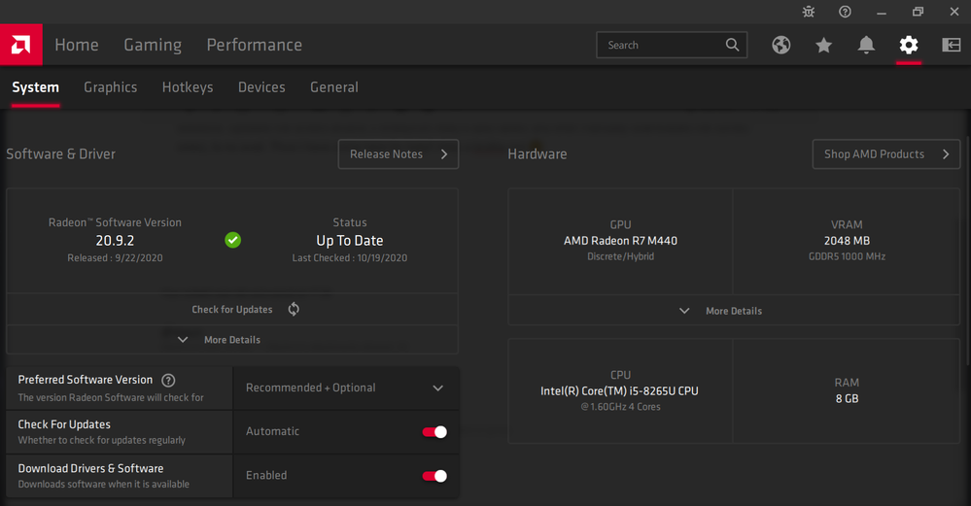The width and height of the screenshot is (971, 506).
Task: Select the System settings tab
Action: pos(36,87)
